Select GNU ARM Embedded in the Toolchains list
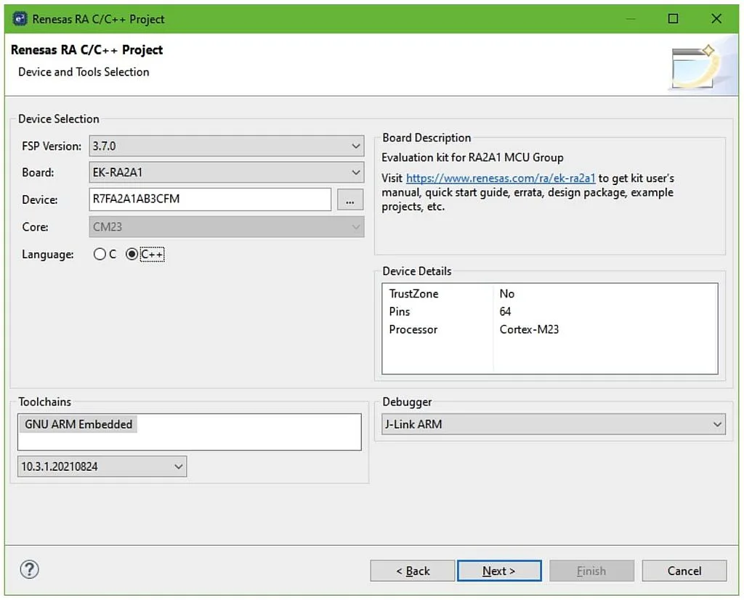Image resolution: width=744 pixels, height=600 pixels. click(77, 424)
